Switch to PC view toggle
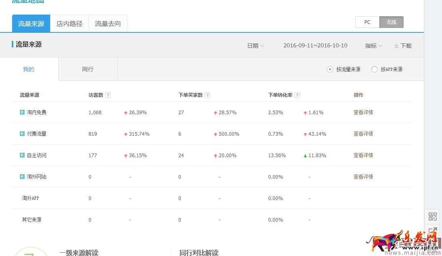Image resolution: width=442 pixels, height=256 pixels. point(367,22)
